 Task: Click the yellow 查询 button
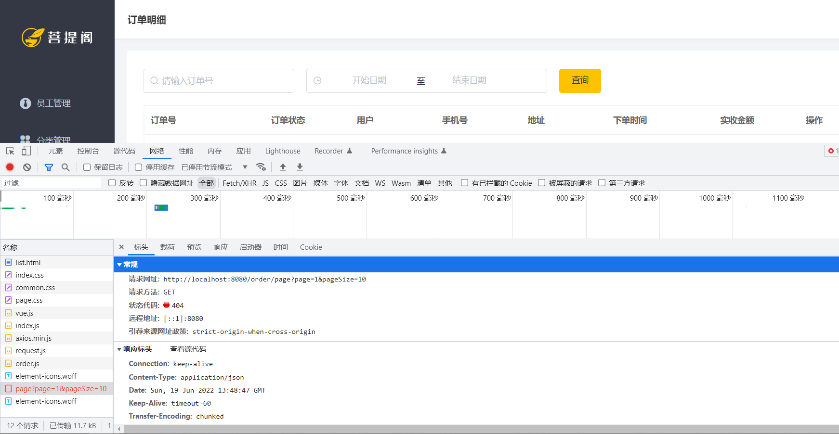tap(580, 80)
